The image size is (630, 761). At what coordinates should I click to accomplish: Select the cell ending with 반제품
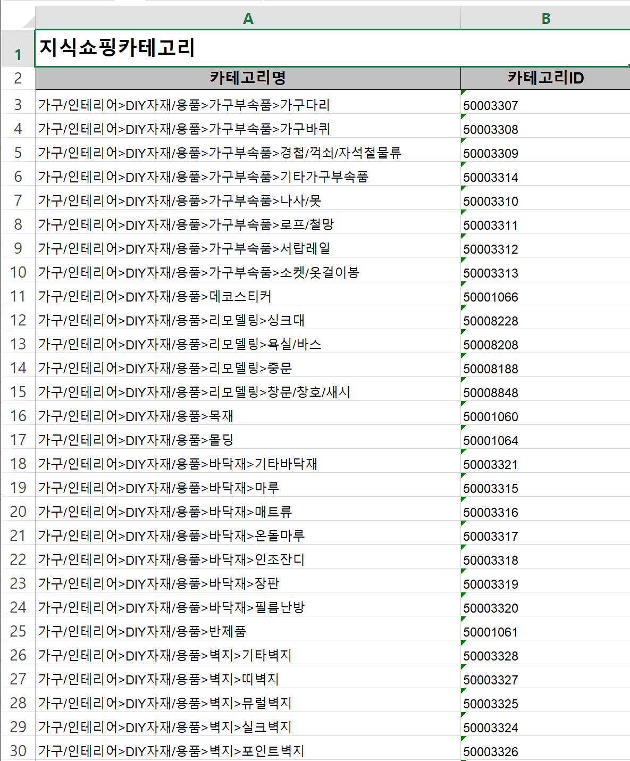pyautogui.click(x=248, y=629)
